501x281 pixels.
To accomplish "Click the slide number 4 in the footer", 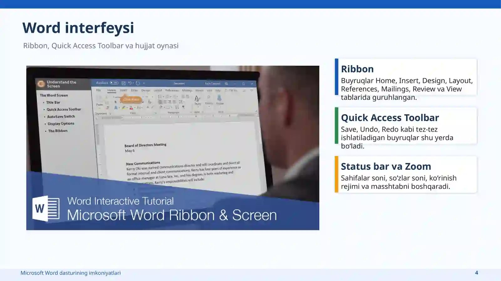I will click(x=477, y=273).
